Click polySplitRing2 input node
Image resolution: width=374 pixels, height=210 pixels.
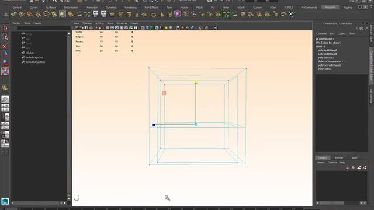point(327,50)
